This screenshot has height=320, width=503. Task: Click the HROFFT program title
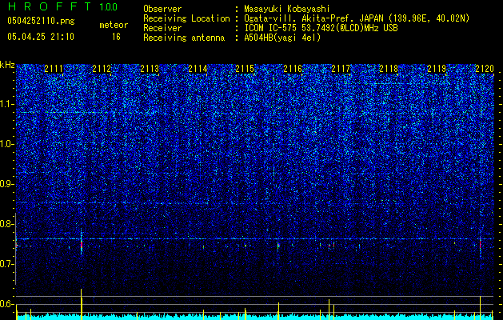pos(50,6)
